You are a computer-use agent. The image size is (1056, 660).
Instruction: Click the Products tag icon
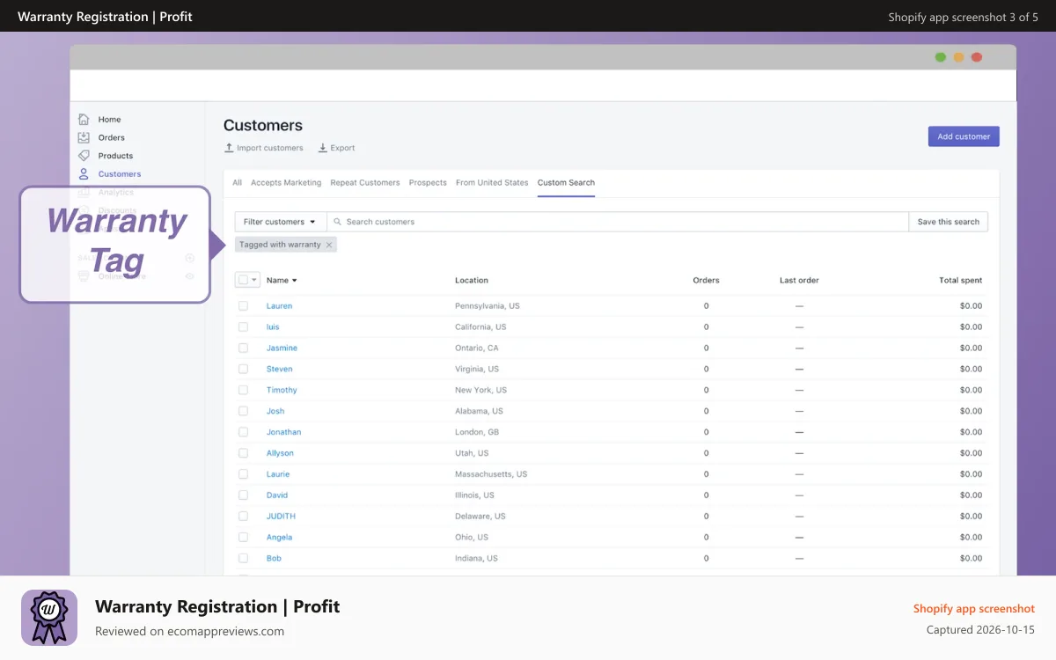click(x=84, y=156)
